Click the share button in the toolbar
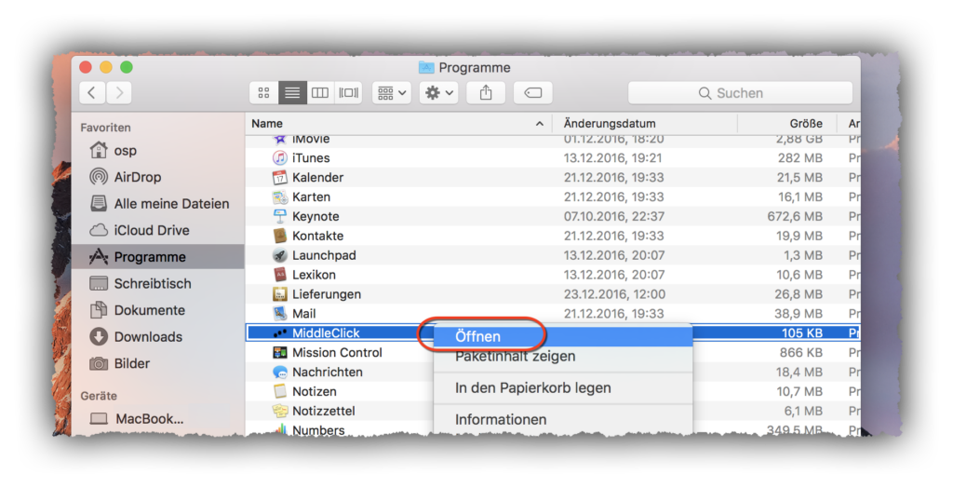The width and height of the screenshot is (953, 488). (486, 92)
